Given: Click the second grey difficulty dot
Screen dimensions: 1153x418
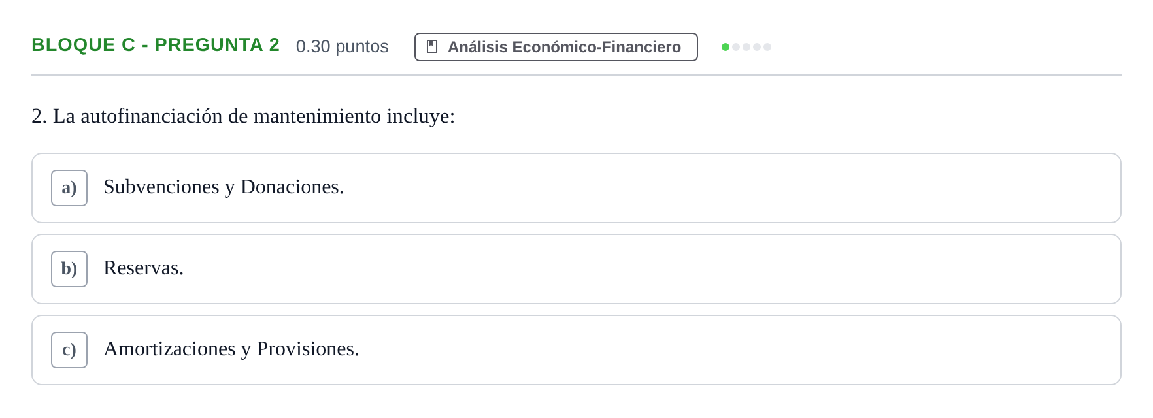Looking at the screenshot, I should coord(736,47).
